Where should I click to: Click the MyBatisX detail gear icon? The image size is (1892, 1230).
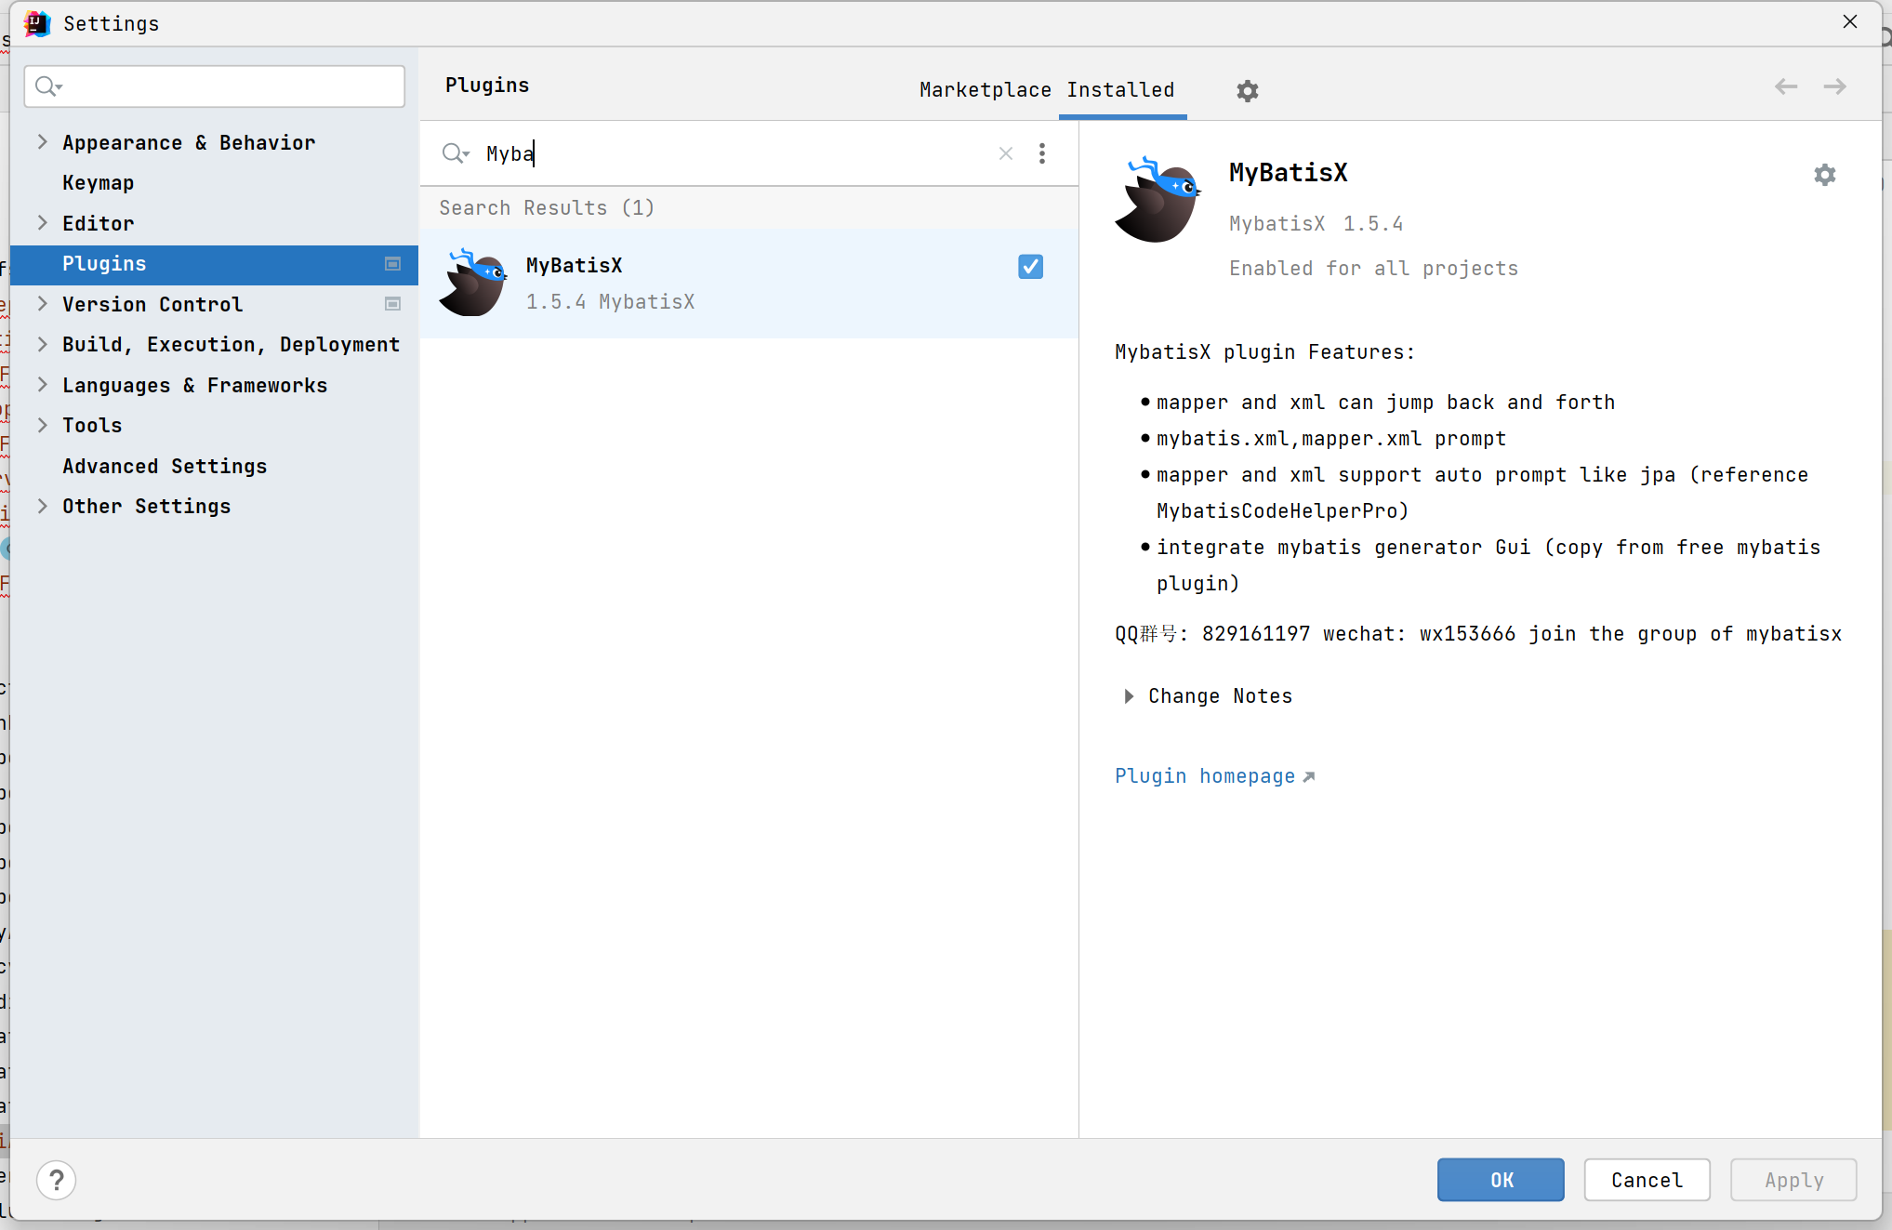click(1824, 175)
